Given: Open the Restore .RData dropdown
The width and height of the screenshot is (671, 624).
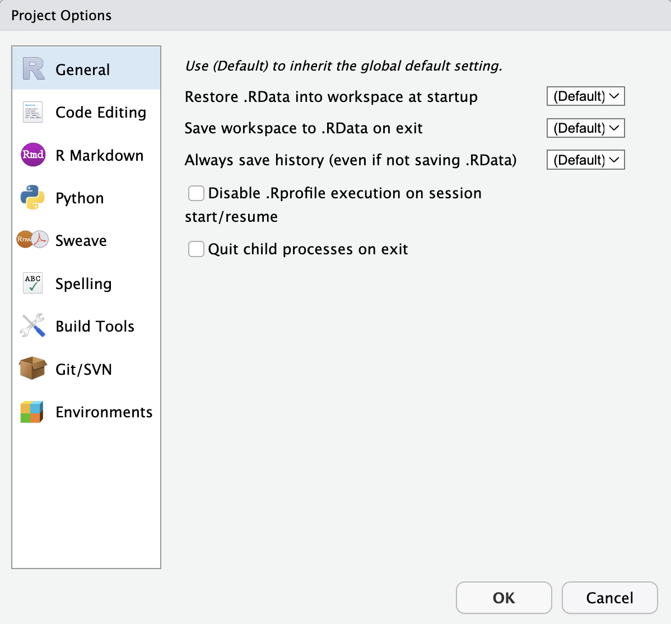Looking at the screenshot, I should 585,96.
